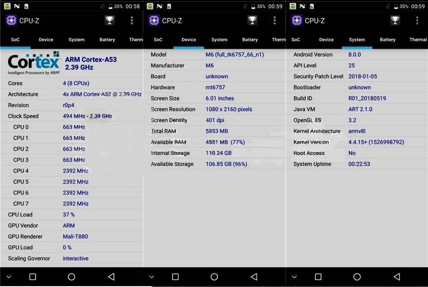Click the Cortex logo image in the SoC screen
The image size is (428, 287).
[x=33, y=63]
